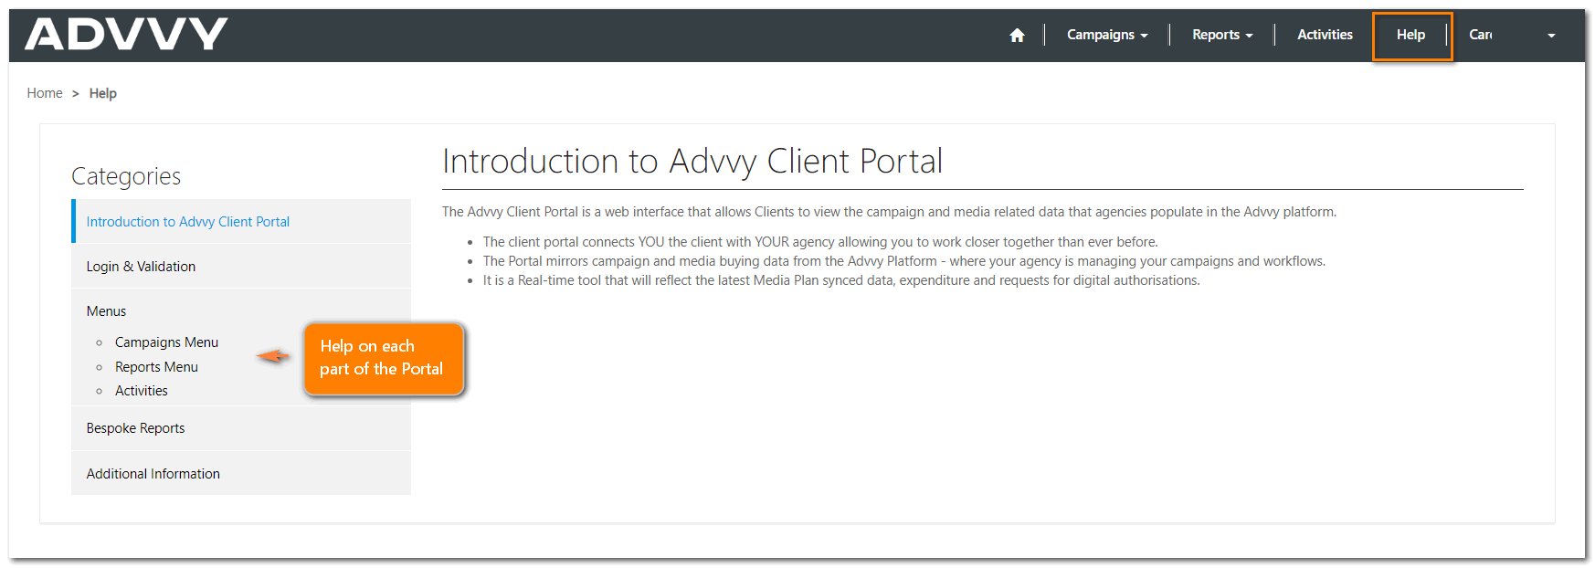
Task: Open Campaigns Menu help topic
Action: pyautogui.click(x=166, y=342)
